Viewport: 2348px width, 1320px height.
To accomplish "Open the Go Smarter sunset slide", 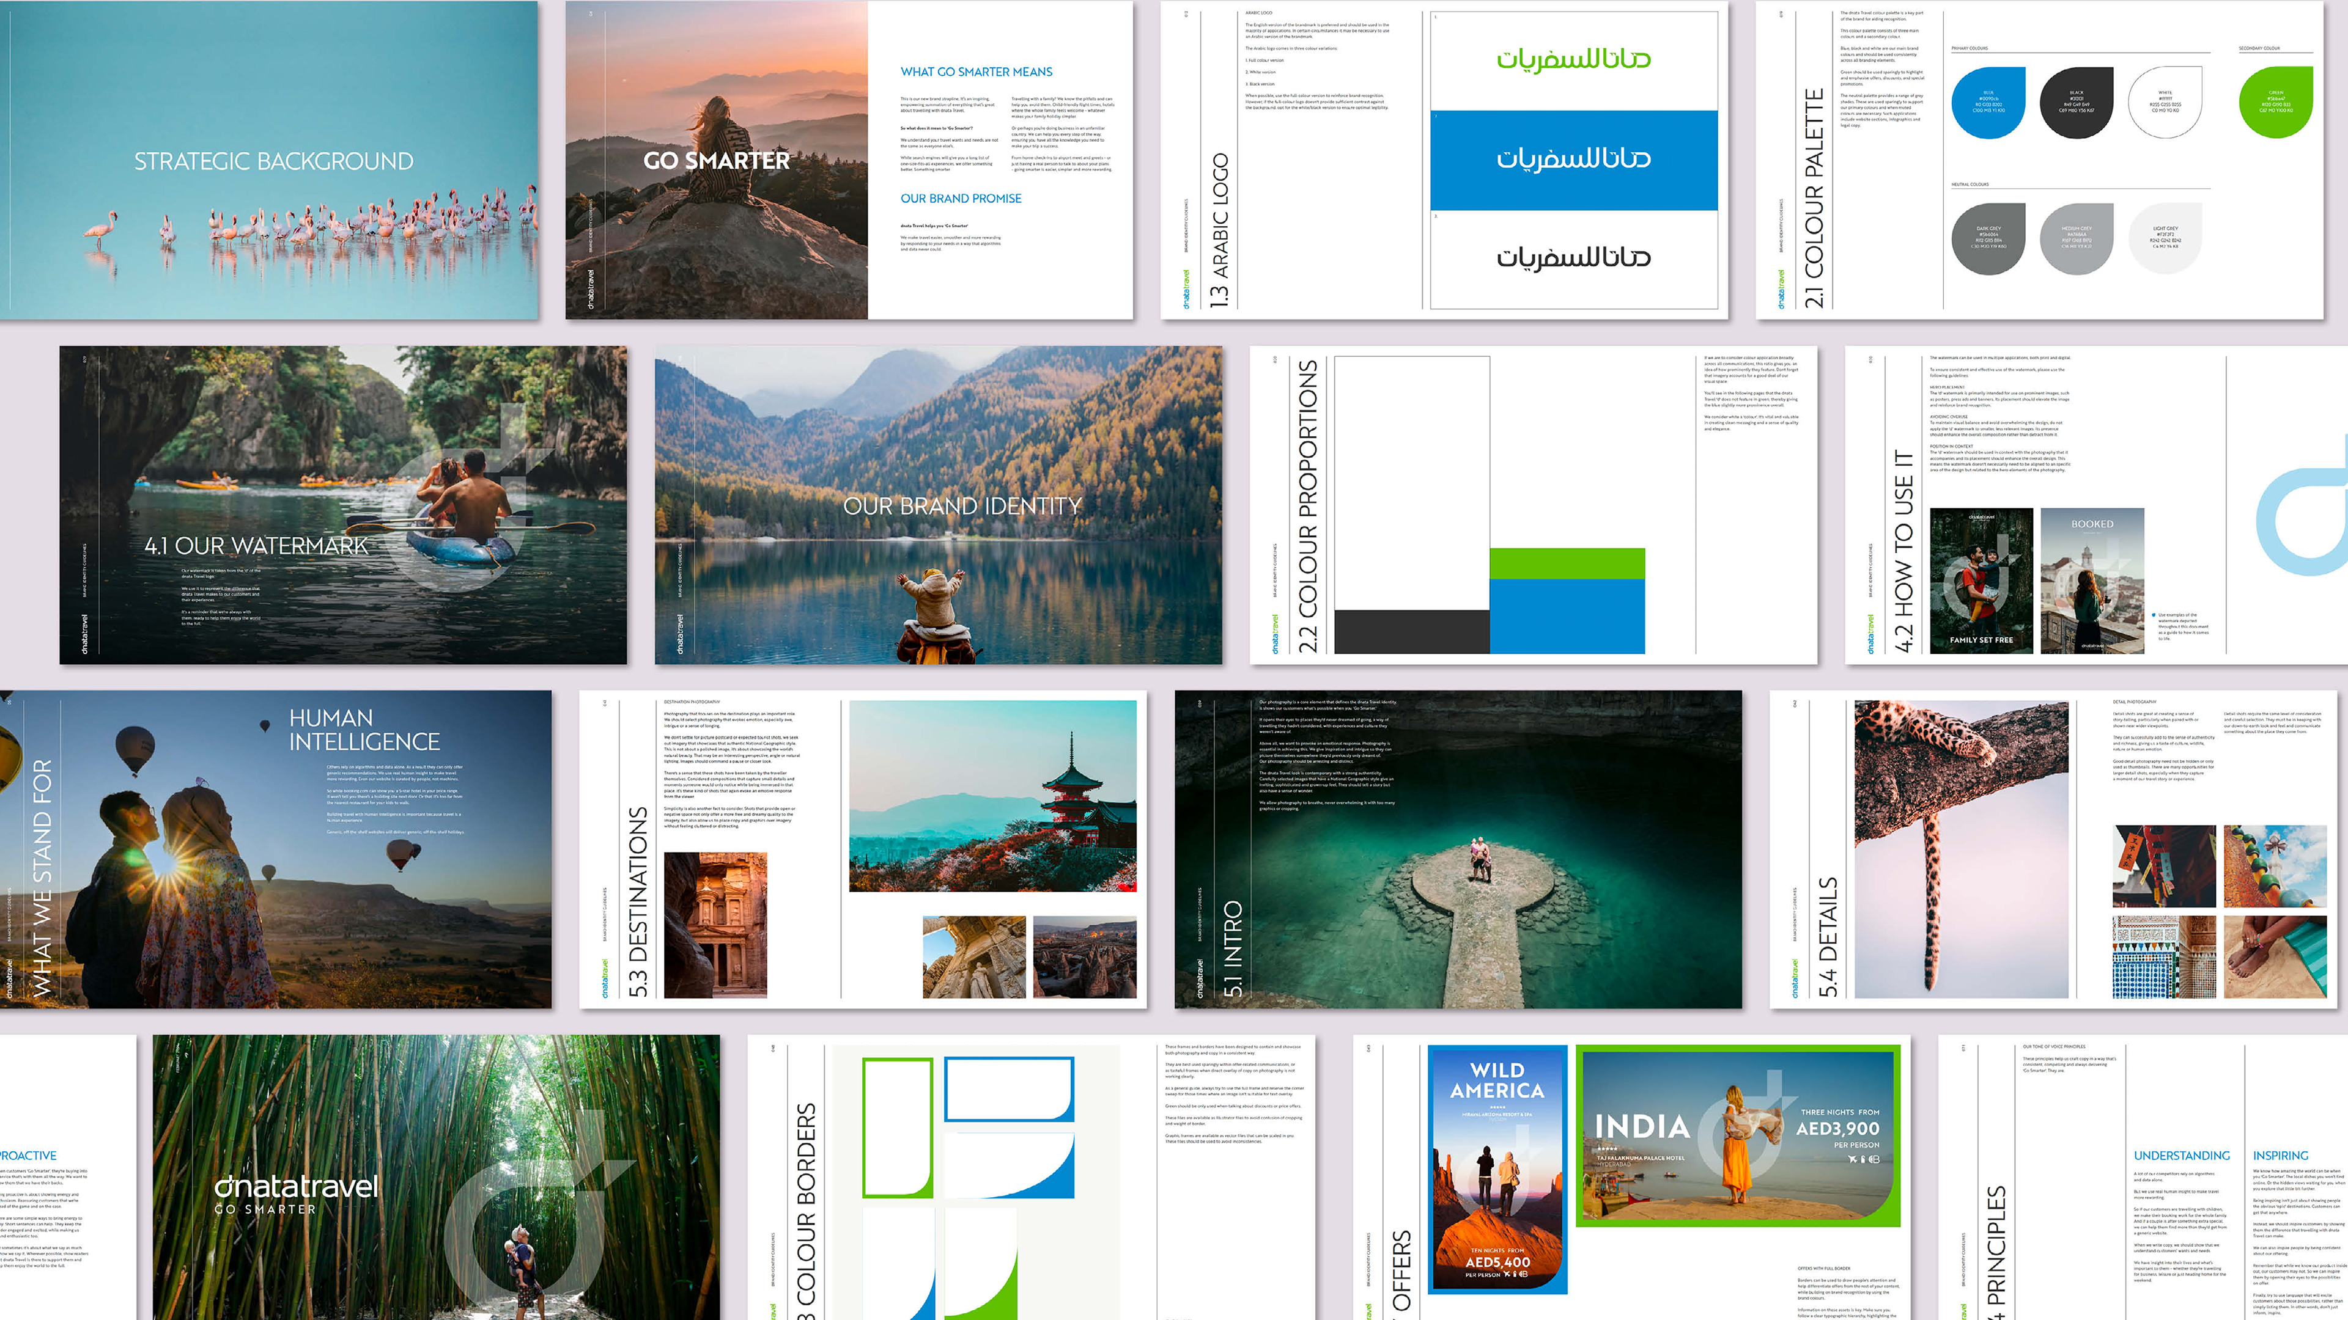I will click(717, 160).
